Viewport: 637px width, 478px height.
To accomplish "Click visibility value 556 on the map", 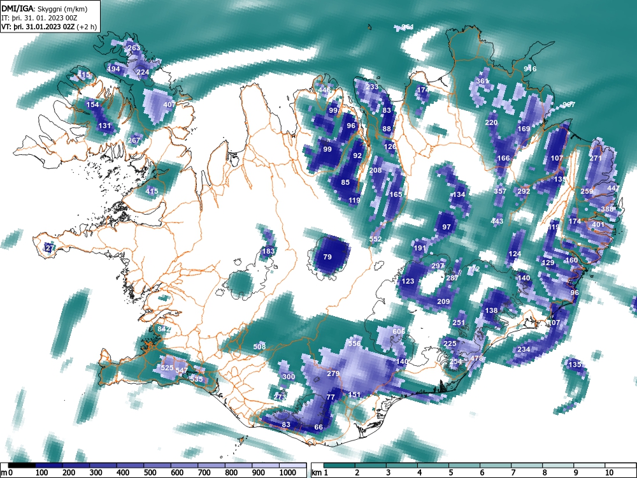I will [354, 344].
